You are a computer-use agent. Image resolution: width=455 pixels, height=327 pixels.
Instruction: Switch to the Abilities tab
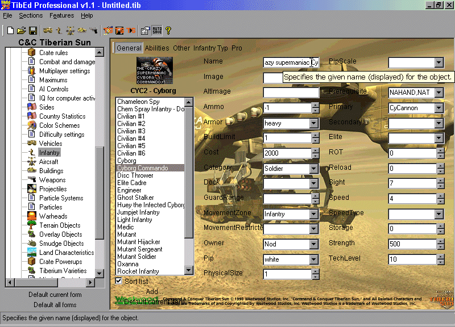pyautogui.click(x=157, y=48)
